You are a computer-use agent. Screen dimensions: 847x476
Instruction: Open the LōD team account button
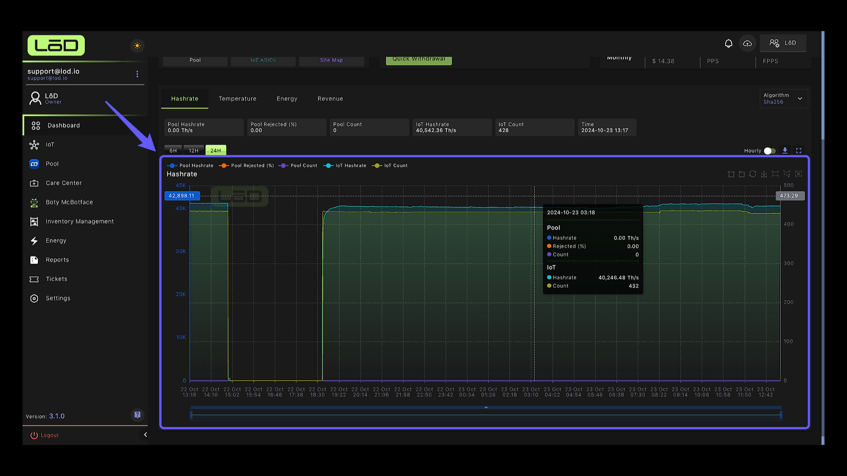pyautogui.click(x=783, y=43)
